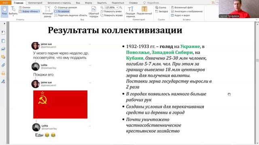Click the folder icon near top right
This screenshot has width=259, height=145.
[x=213, y=3]
